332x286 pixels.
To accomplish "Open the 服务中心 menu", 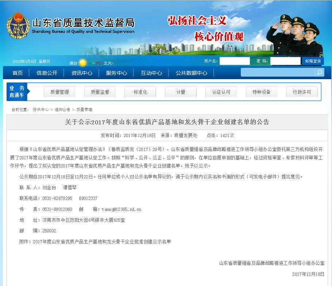I will pos(116,73).
